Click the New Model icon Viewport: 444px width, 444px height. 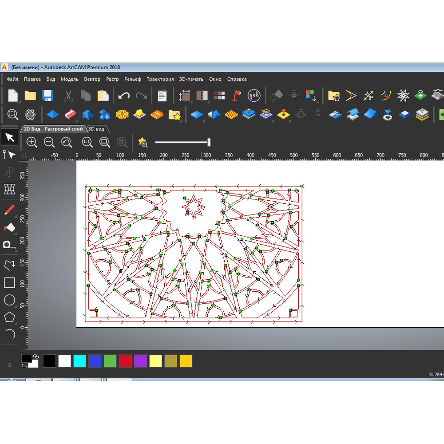click(x=13, y=95)
